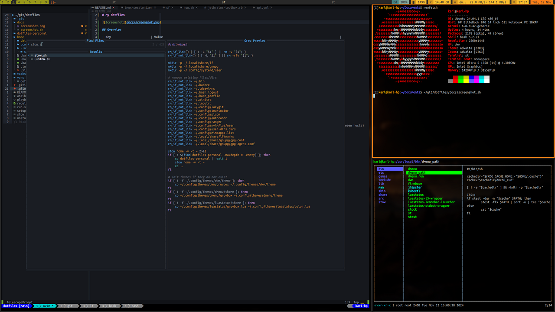
Task: Select tmux window 1 nvim
Action: (x=45, y=306)
